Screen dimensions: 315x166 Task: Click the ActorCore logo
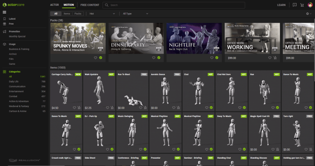pos(14,5)
